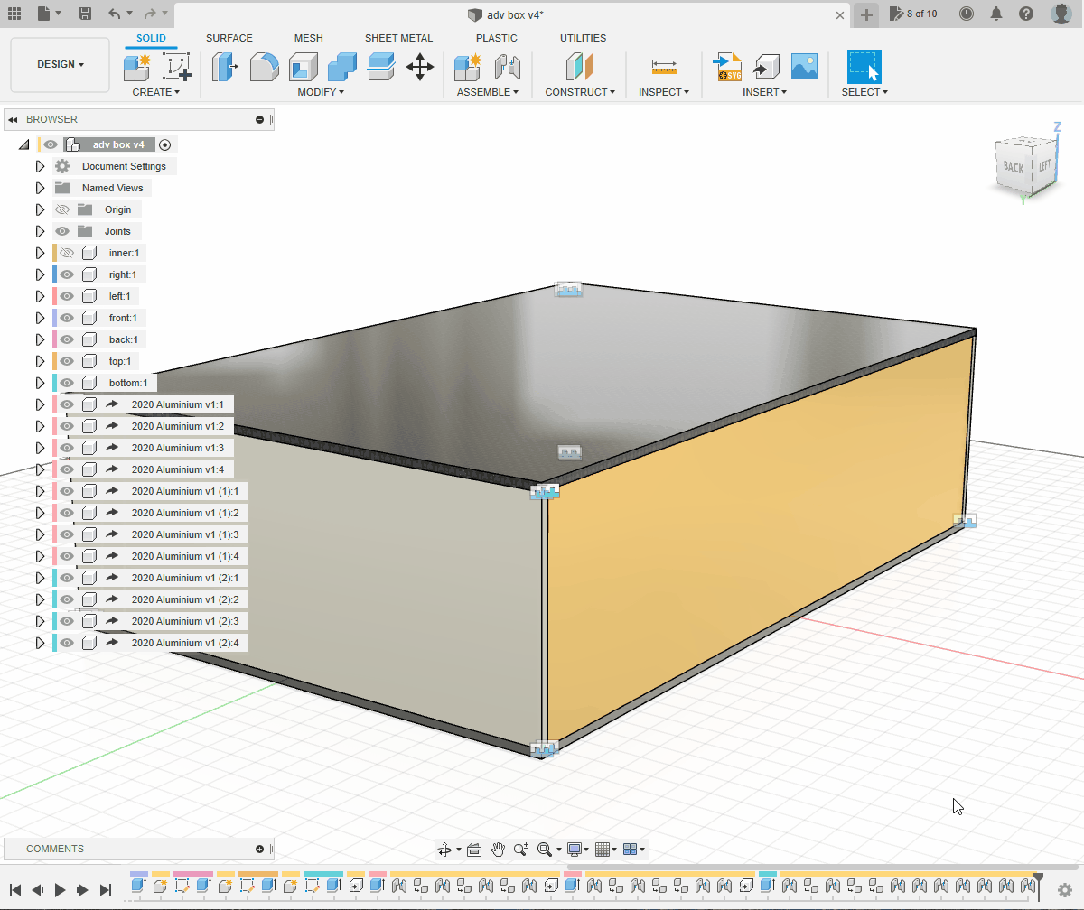Viewport: 1084px width, 910px height.
Task: Click the Pan hand icon in navigation bar
Action: point(498,849)
